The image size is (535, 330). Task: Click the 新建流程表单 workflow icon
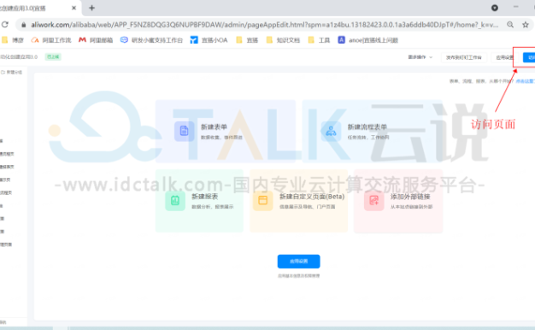tap(331, 131)
